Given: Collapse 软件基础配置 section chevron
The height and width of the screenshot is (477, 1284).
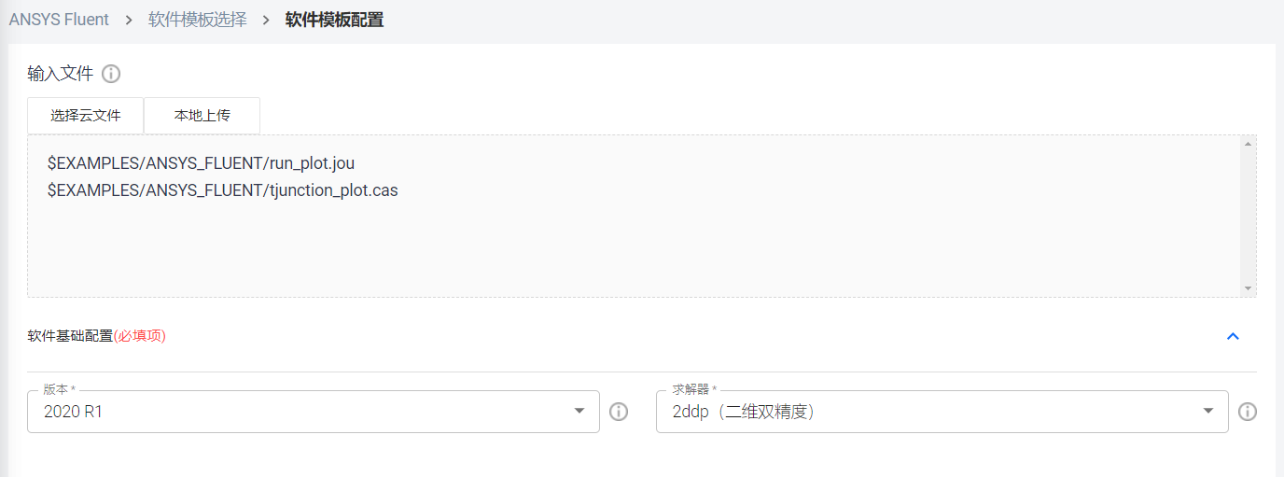Looking at the screenshot, I should pos(1233,336).
